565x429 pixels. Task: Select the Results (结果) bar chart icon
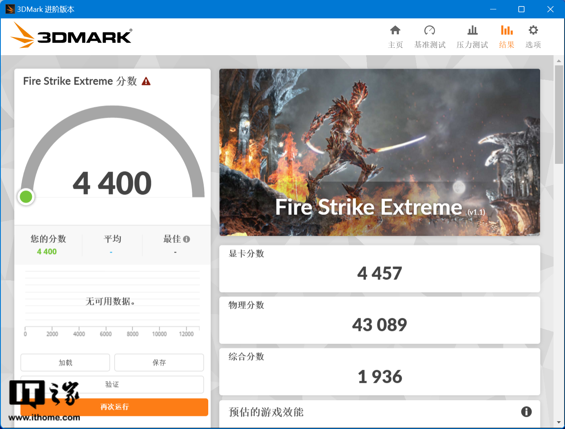[506, 30]
